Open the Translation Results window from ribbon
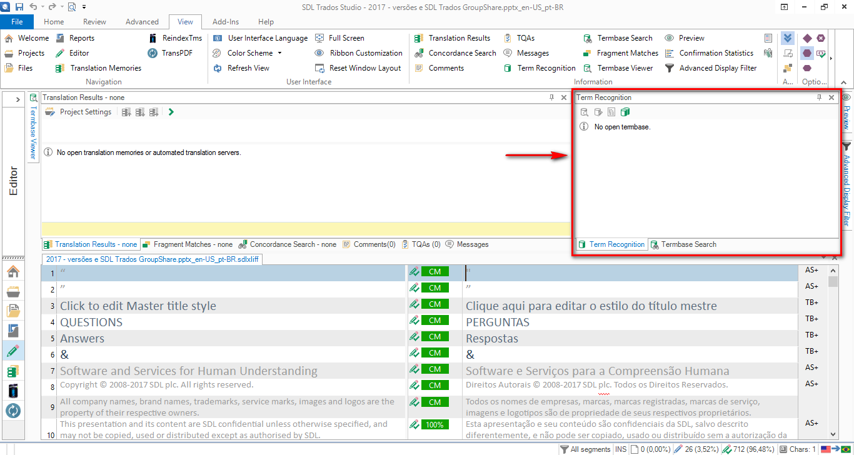Screen dimensions: 854x455 (453, 38)
